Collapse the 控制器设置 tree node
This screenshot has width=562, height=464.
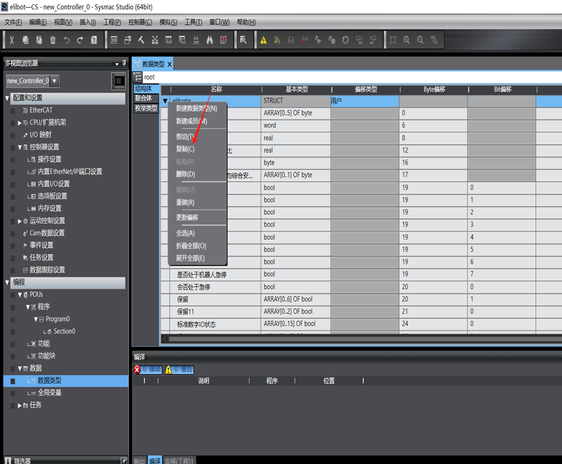[x=20, y=147]
